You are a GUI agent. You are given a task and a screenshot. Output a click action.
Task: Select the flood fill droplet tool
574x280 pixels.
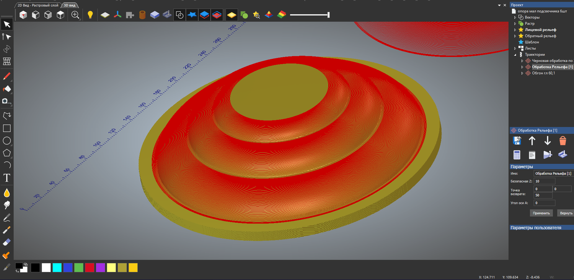(x=6, y=193)
